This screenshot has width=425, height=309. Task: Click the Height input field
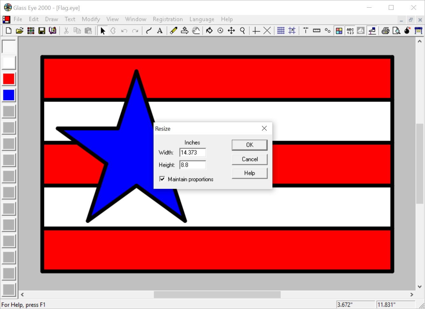point(193,165)
